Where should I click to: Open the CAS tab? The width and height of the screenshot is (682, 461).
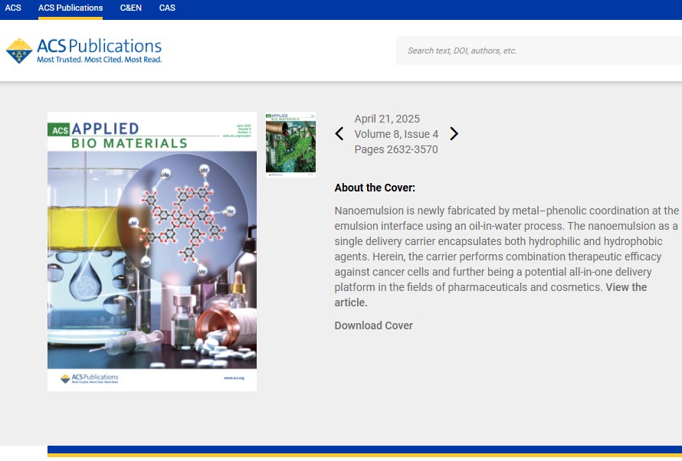click(x=167, y=8)
